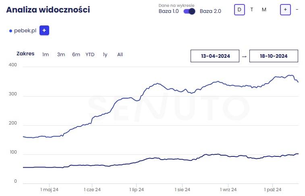Screen dimensions: 305x196
Task: Click the outlined plus zoom button
Action: coord(285,10)
